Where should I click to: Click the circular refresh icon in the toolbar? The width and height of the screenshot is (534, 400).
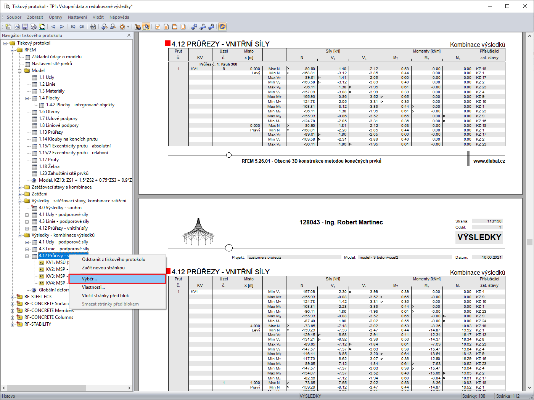[x=223, y=27]
